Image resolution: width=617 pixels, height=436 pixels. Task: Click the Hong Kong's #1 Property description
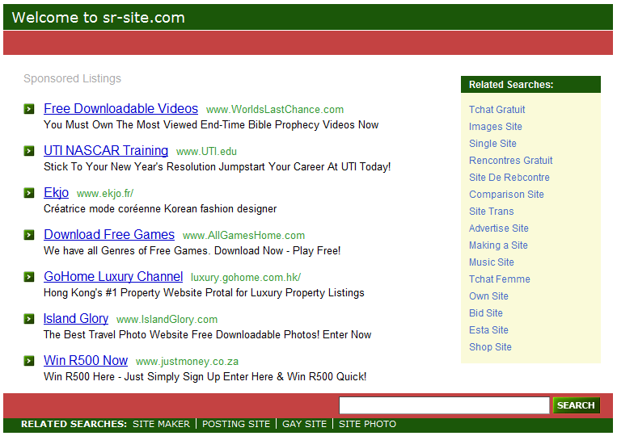pos(204,292)
